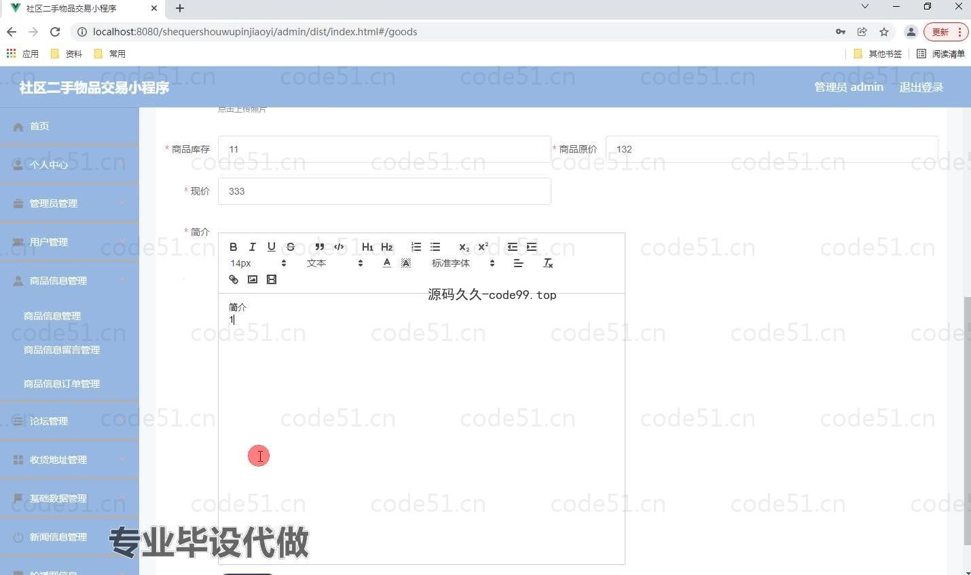The image size is (971, 575).
Task: Toggle underline formatting in editor
Action: pyautogui.click(x=272, y=247)
